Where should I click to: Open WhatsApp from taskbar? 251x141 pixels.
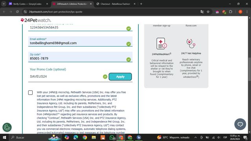112,137
